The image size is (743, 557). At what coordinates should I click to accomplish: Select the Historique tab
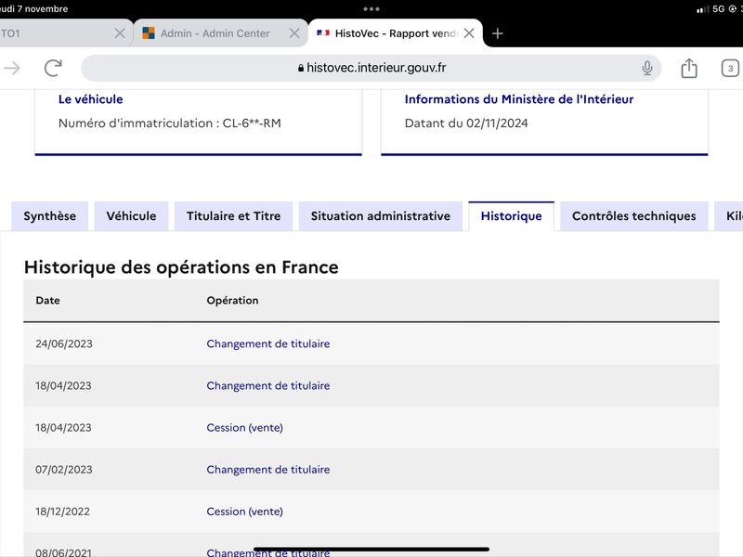coord(512,216)
